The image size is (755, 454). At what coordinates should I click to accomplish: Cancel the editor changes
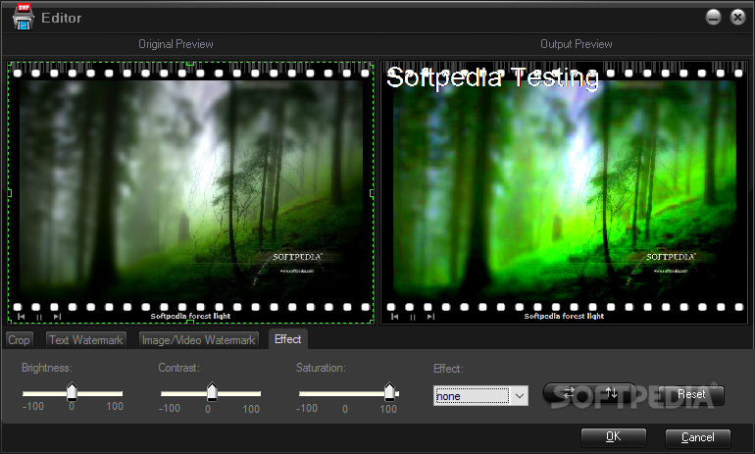[x=698, y=437]
